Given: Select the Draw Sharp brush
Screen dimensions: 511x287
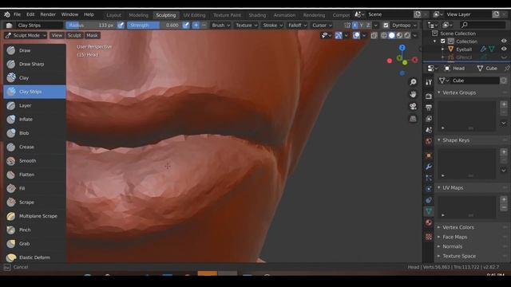Looking at the screenshot, I should click(x=34, y=64).
